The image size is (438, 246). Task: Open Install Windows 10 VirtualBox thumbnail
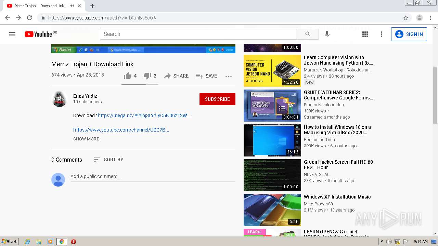272,140
